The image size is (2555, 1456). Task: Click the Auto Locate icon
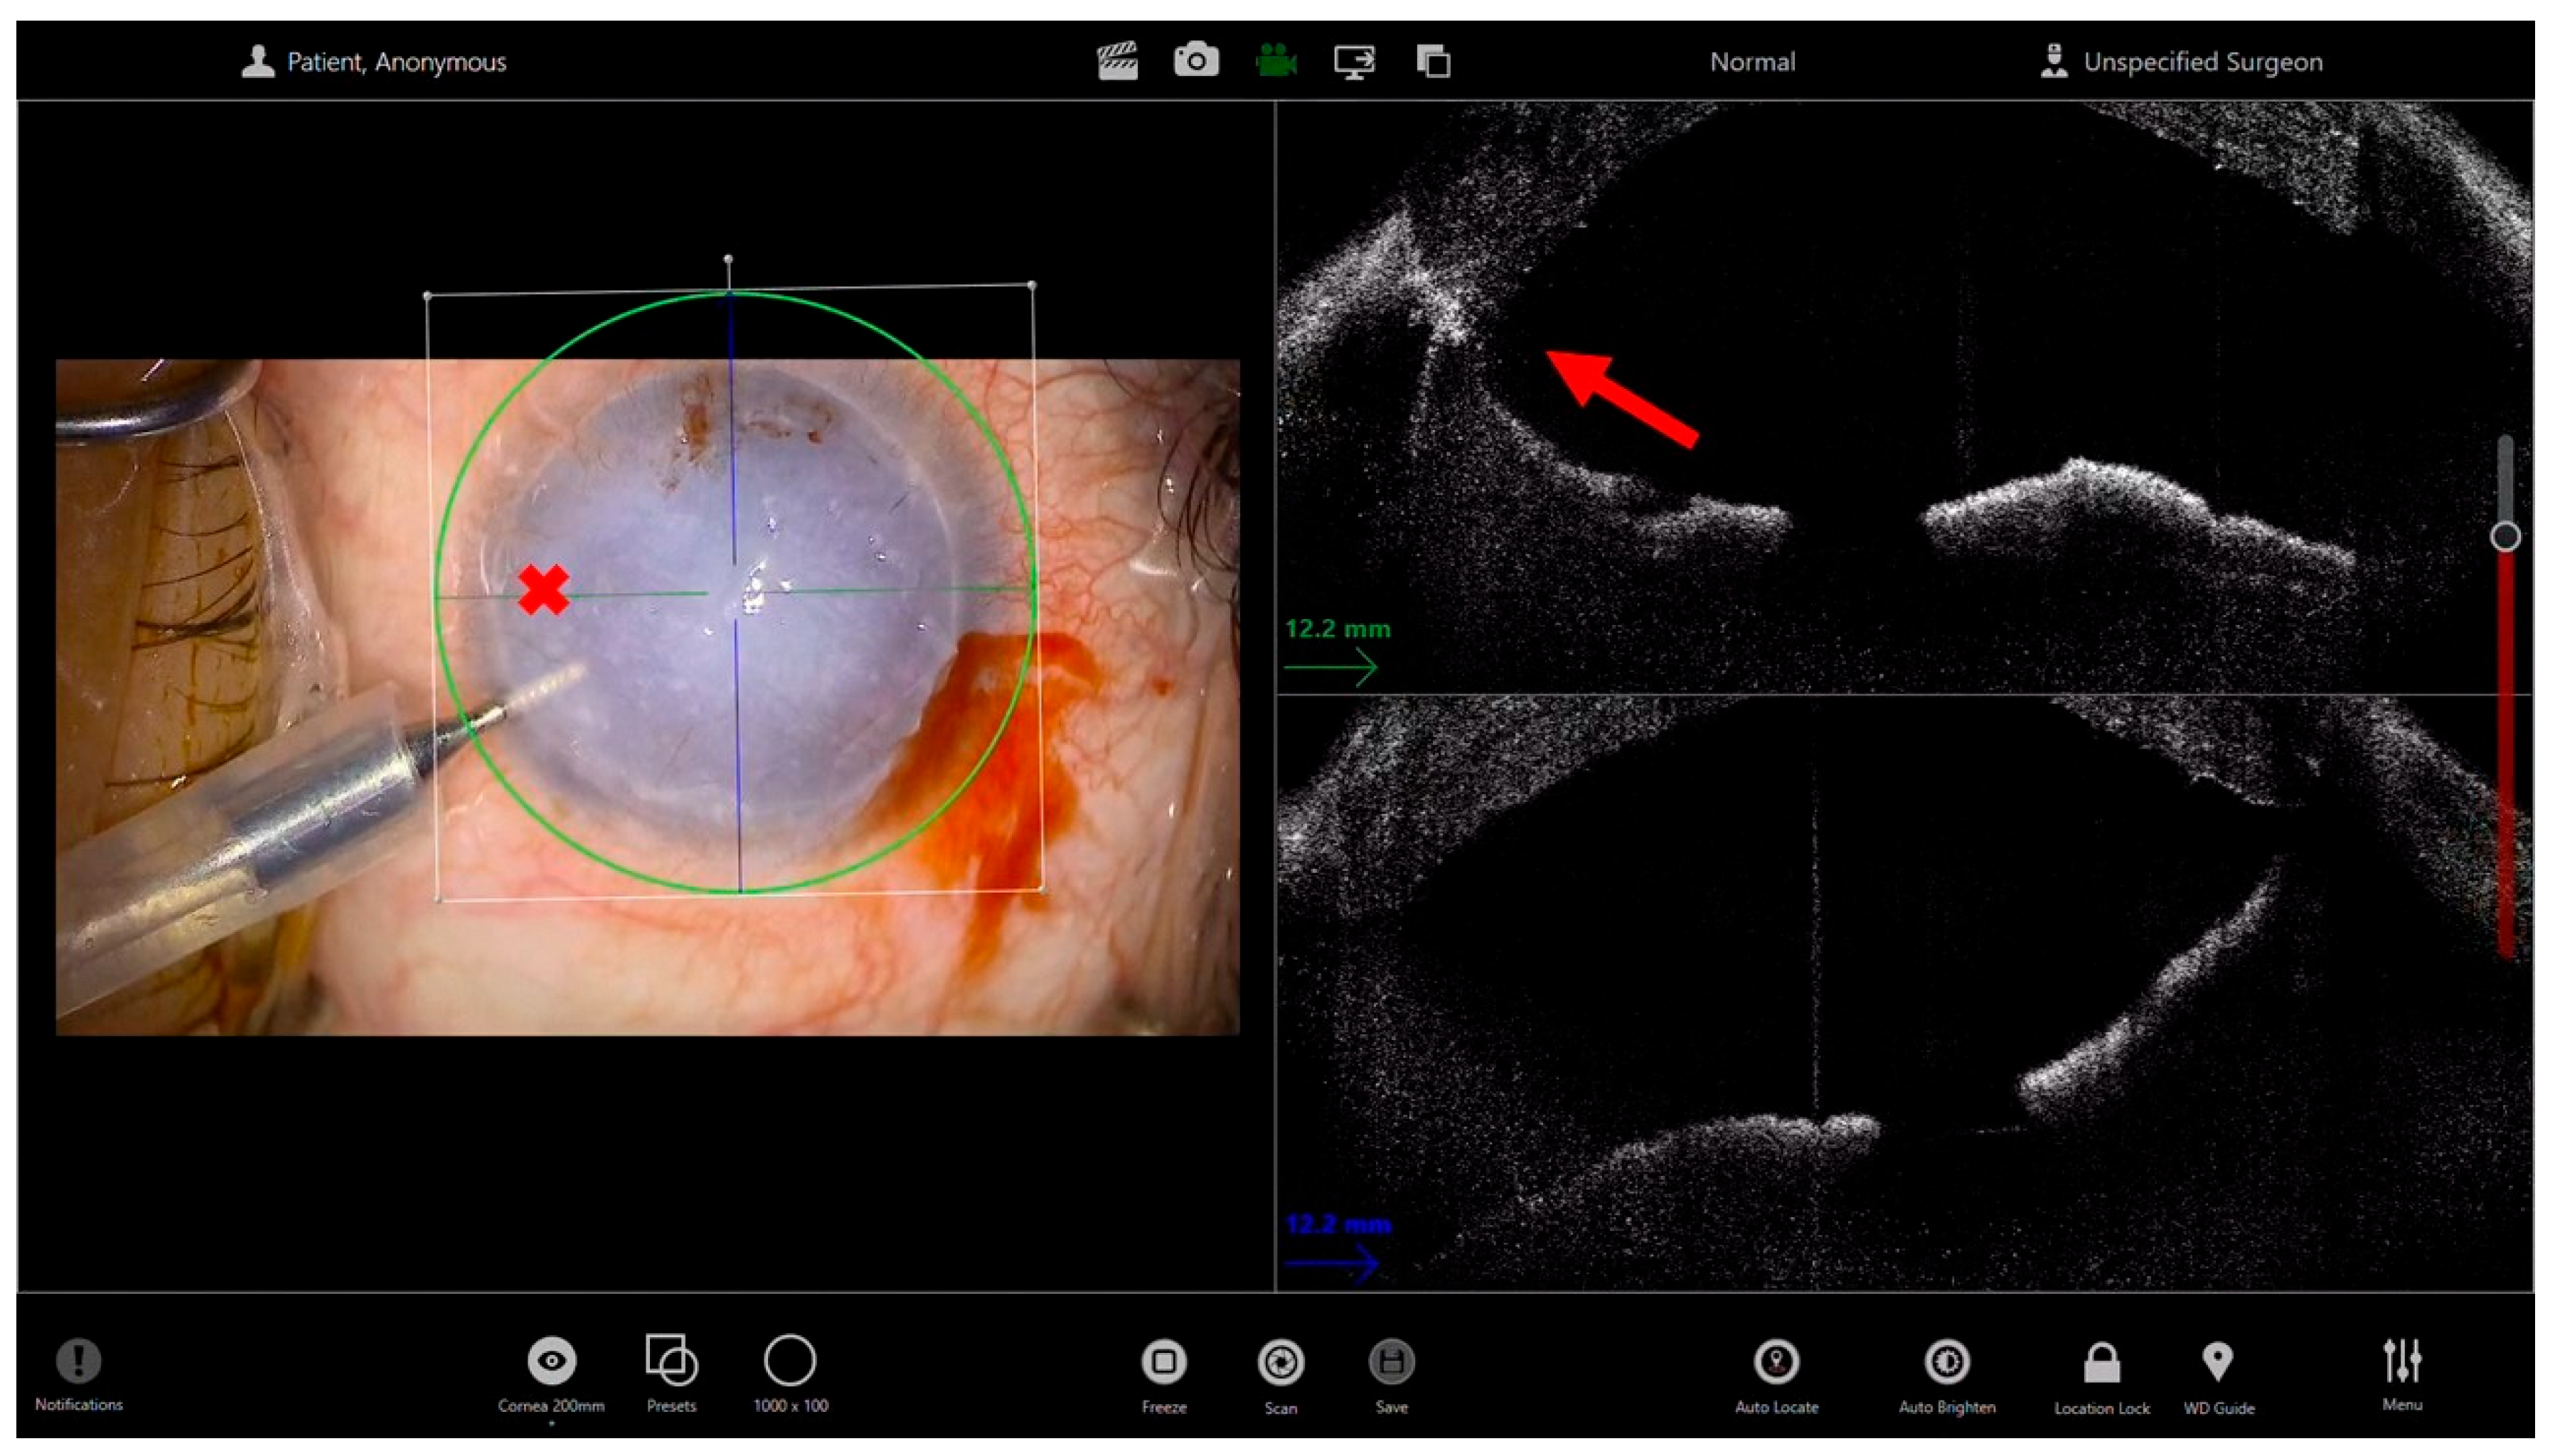click(x=1777, y=1362)
